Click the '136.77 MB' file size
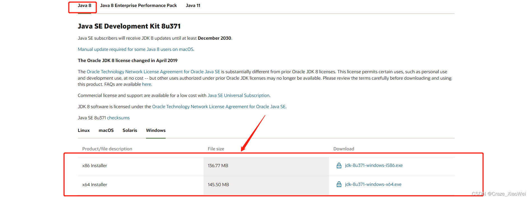530x199 pixels. point(218,166)
